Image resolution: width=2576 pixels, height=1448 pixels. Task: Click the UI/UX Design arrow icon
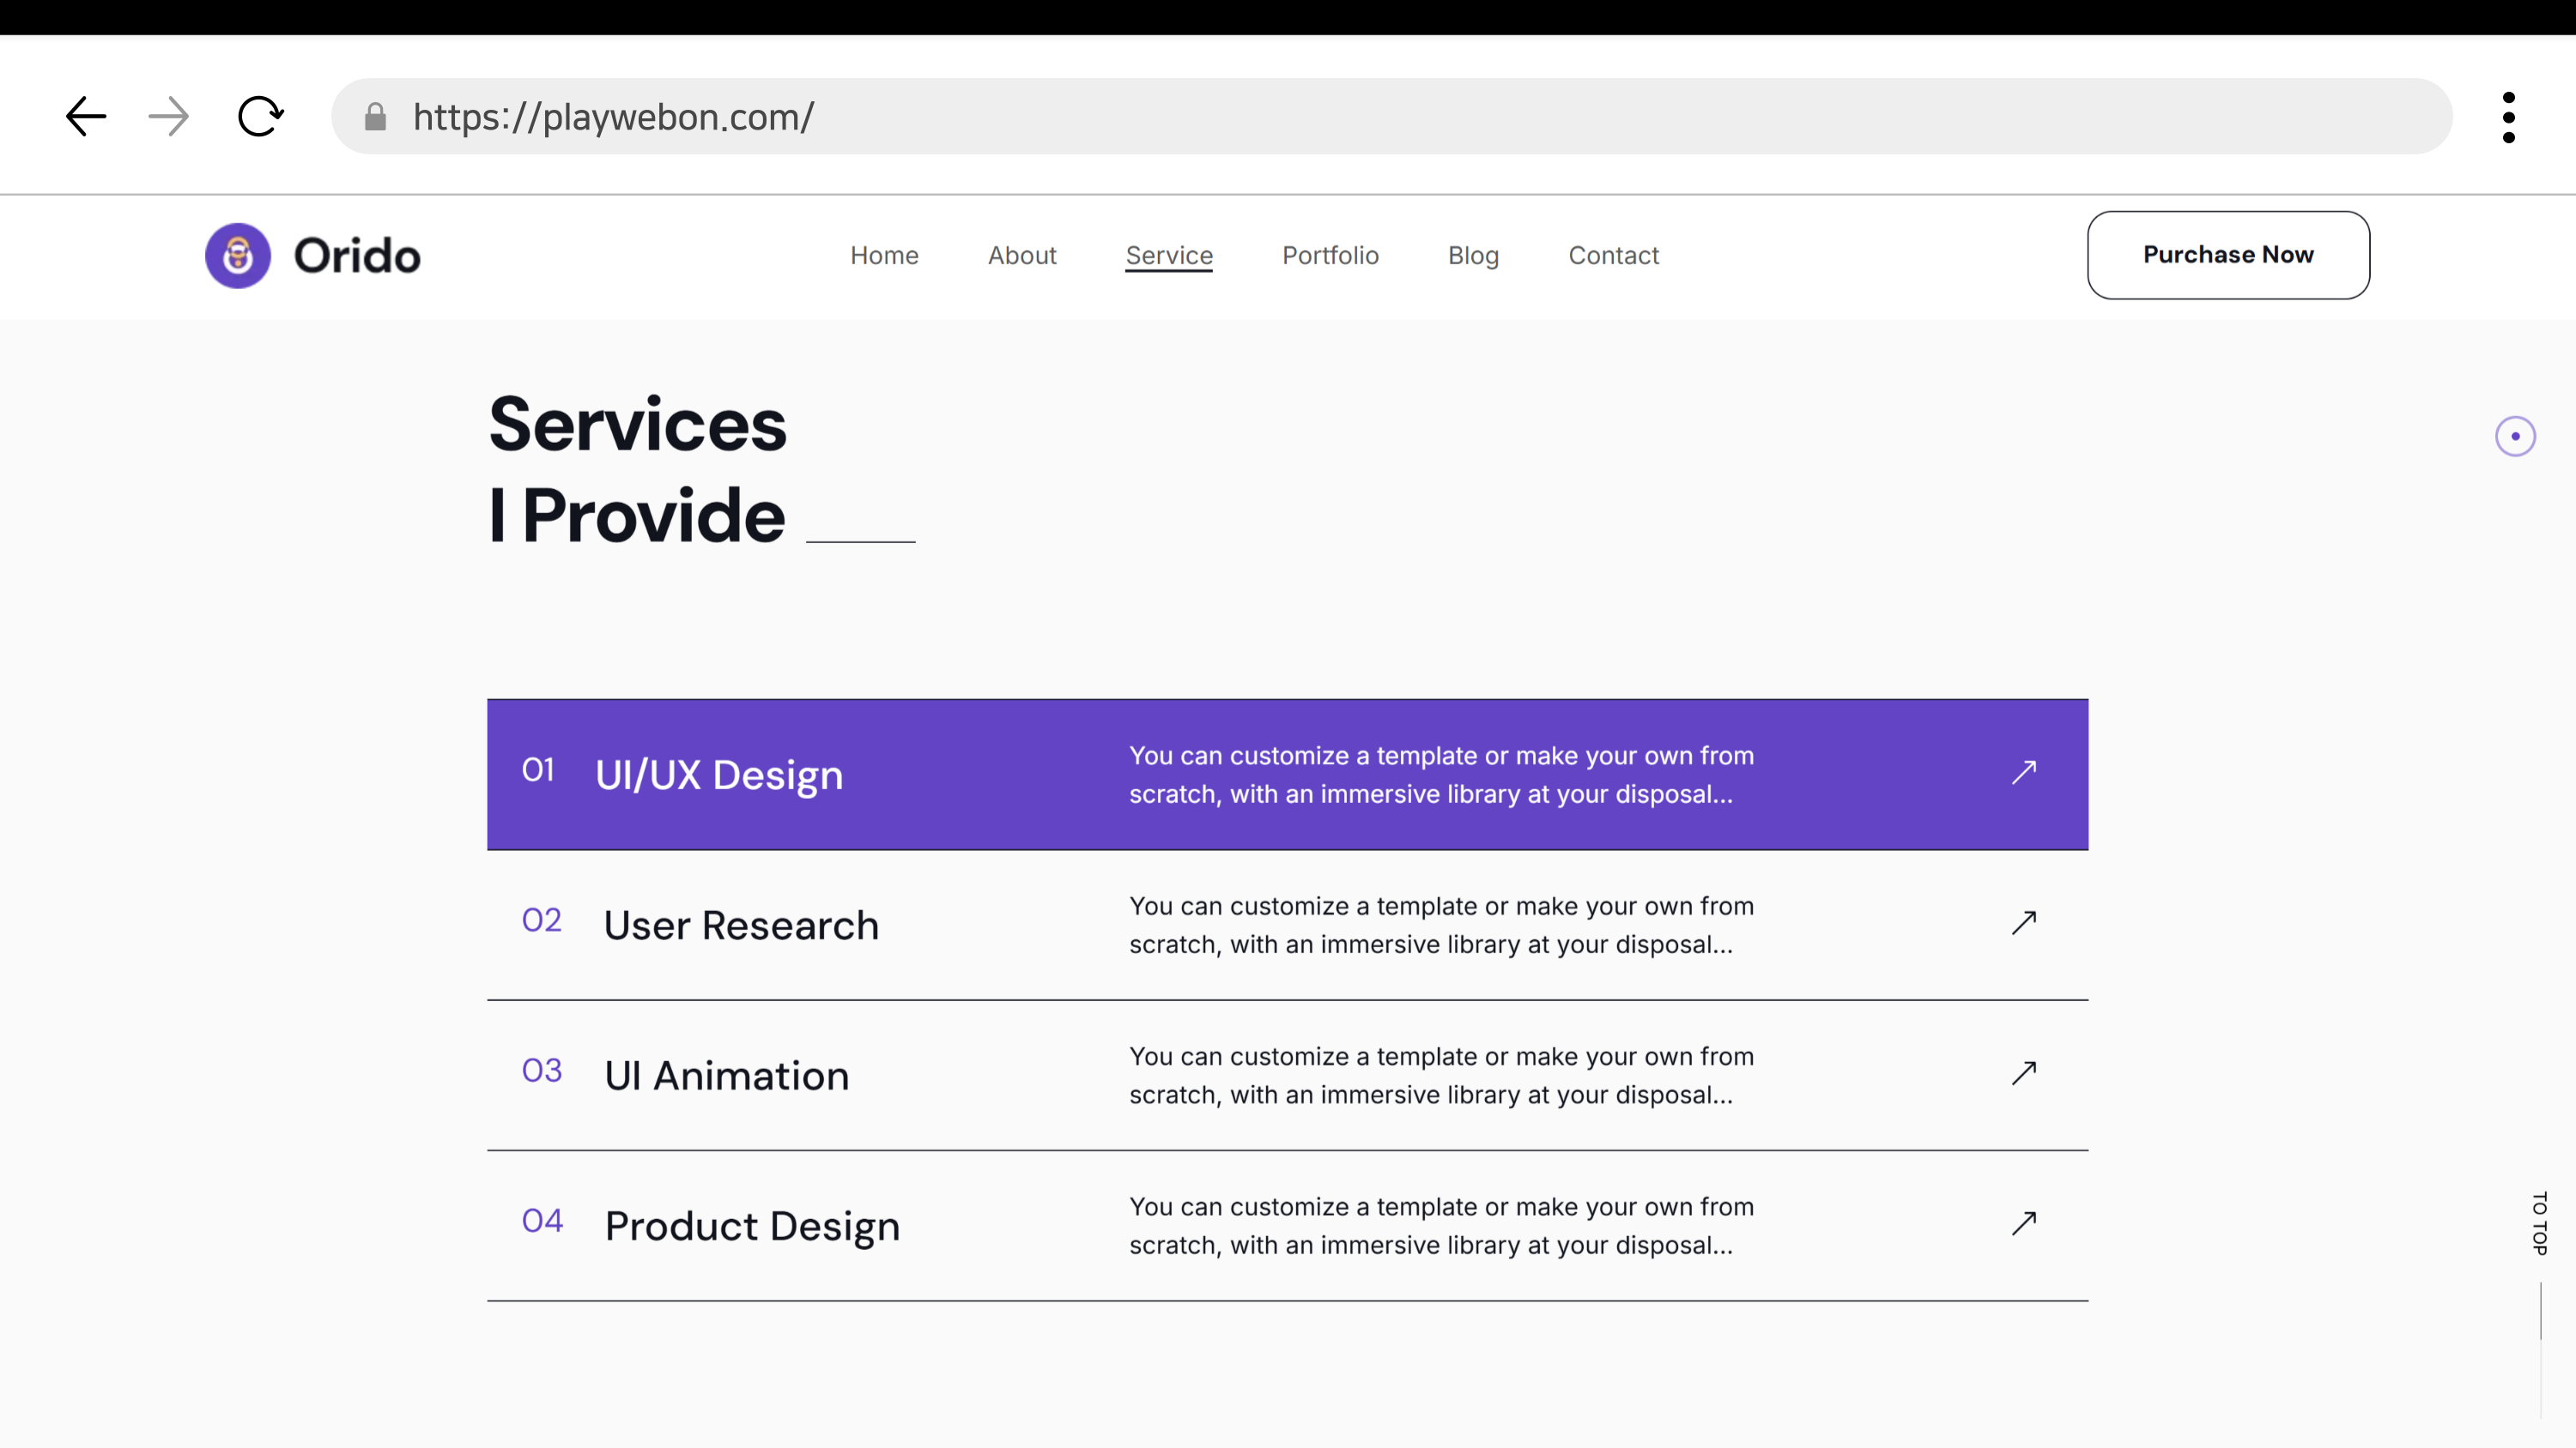pos(2023,772)
